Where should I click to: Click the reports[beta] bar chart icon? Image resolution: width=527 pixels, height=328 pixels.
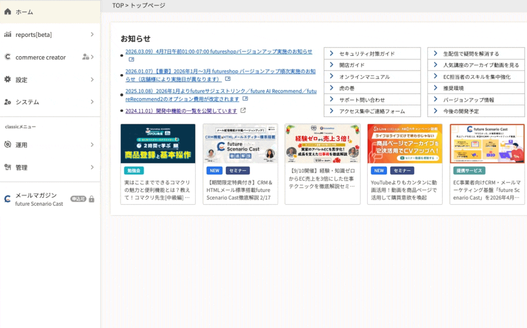pyautogui.click(x=7, y=35)
